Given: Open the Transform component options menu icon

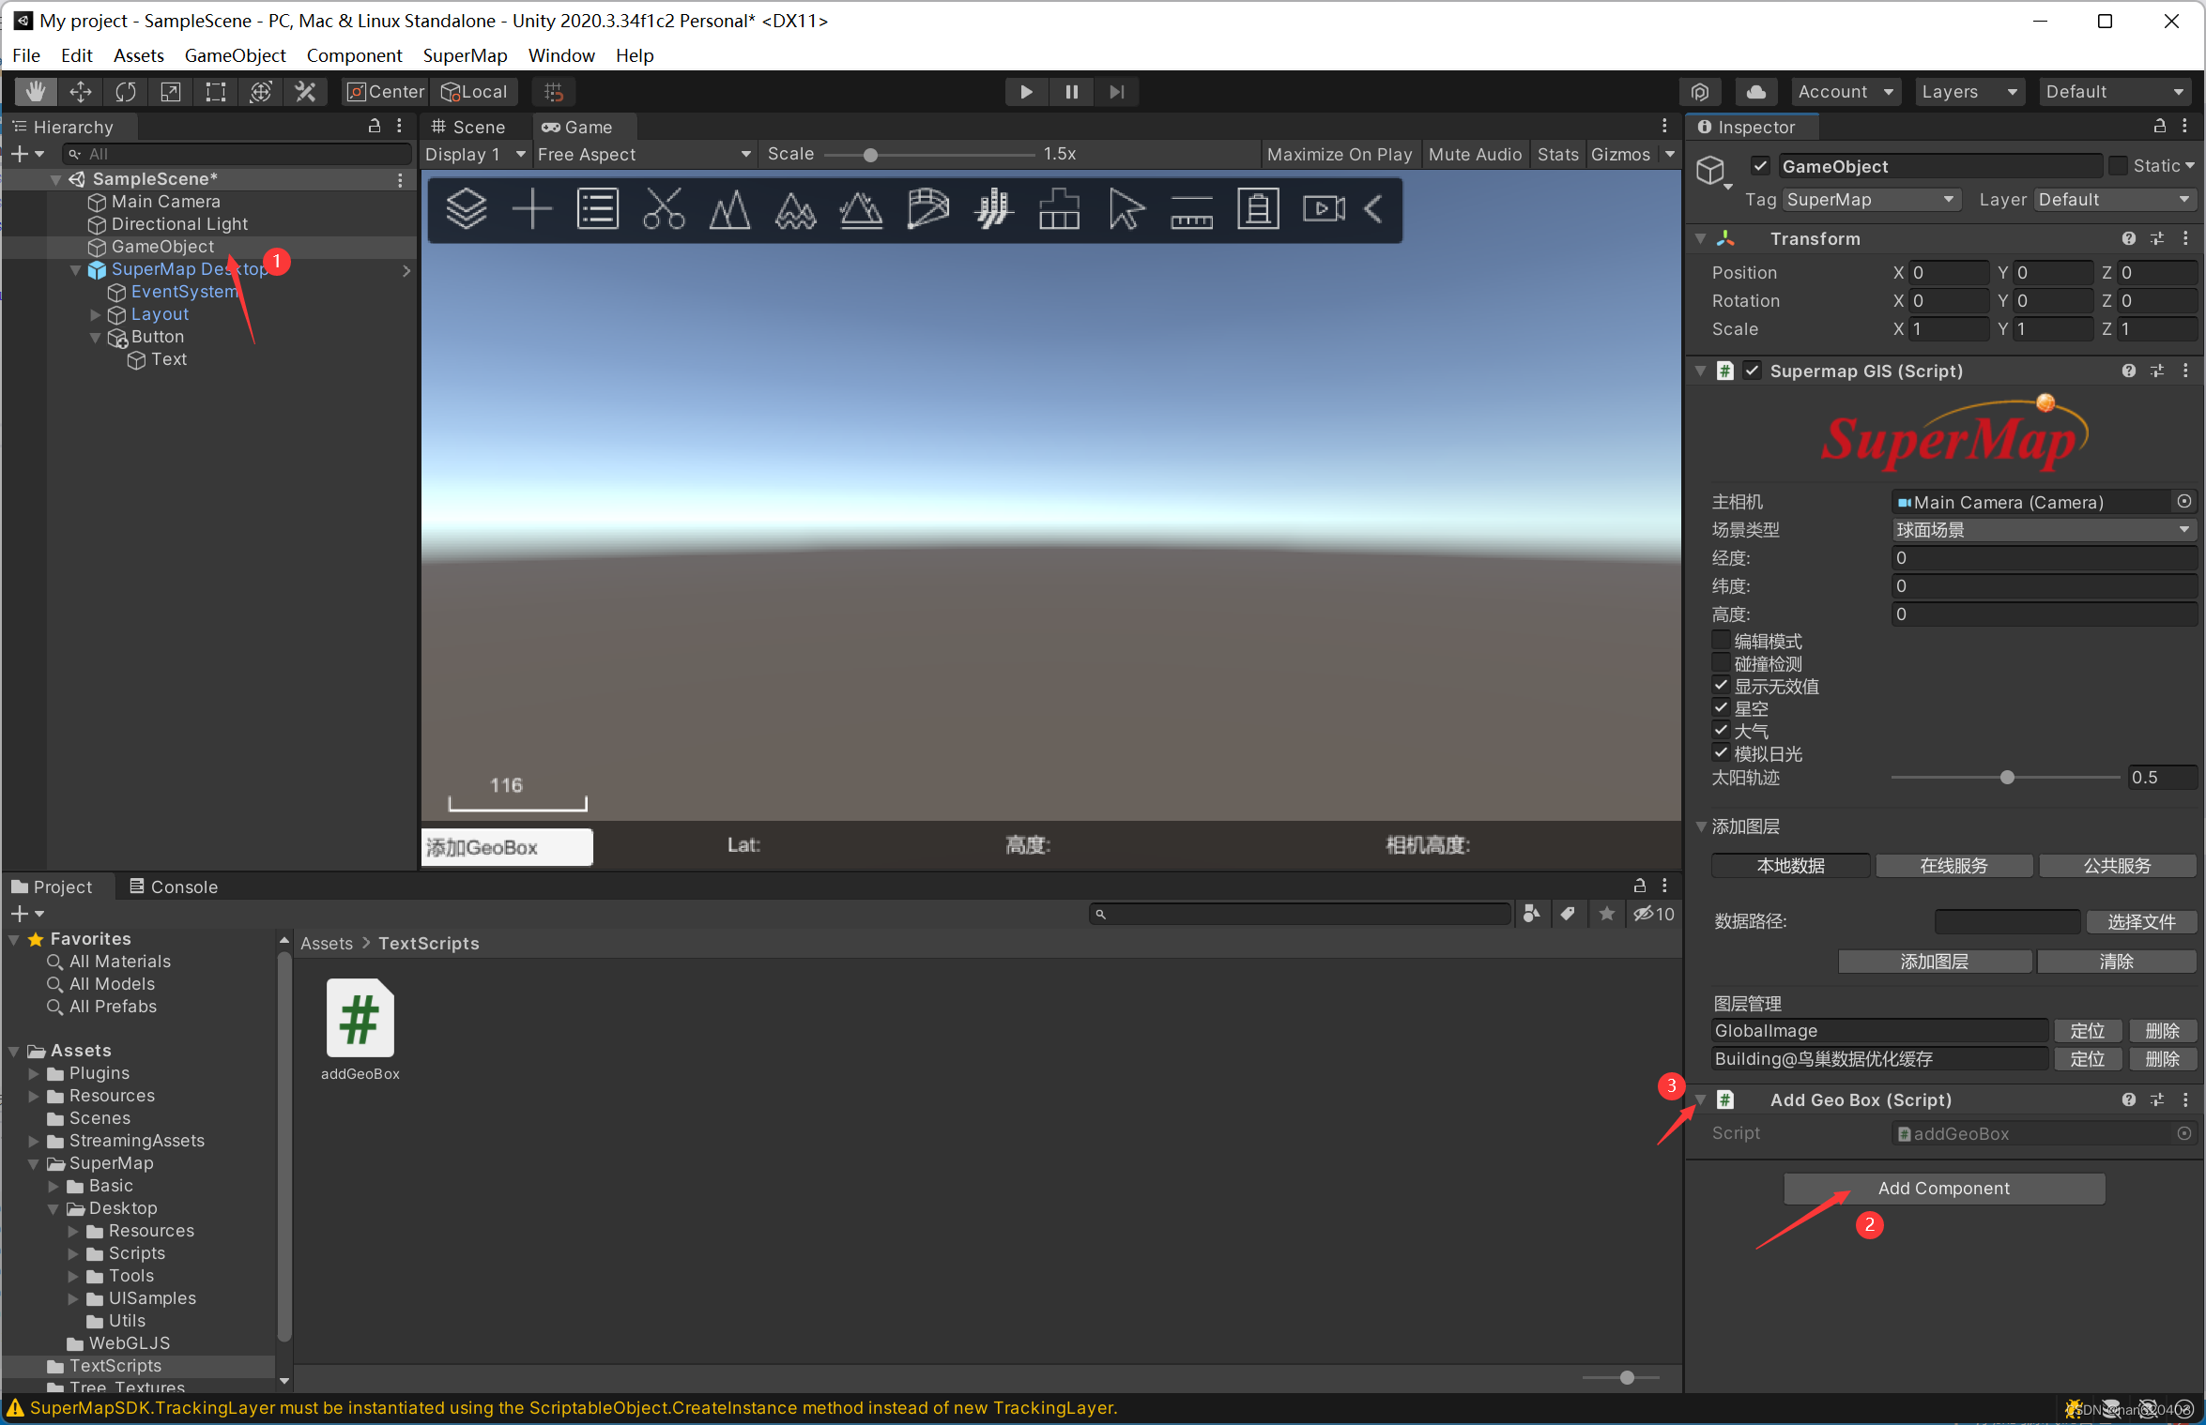Looking at the screenshot, I should click(x=2187, y=238).
